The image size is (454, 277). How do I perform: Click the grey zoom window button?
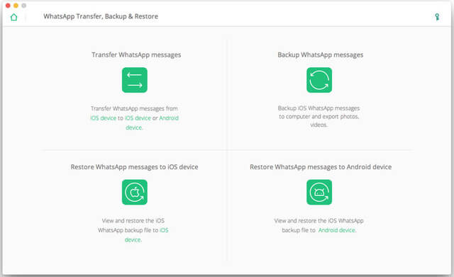coord(23,6)
